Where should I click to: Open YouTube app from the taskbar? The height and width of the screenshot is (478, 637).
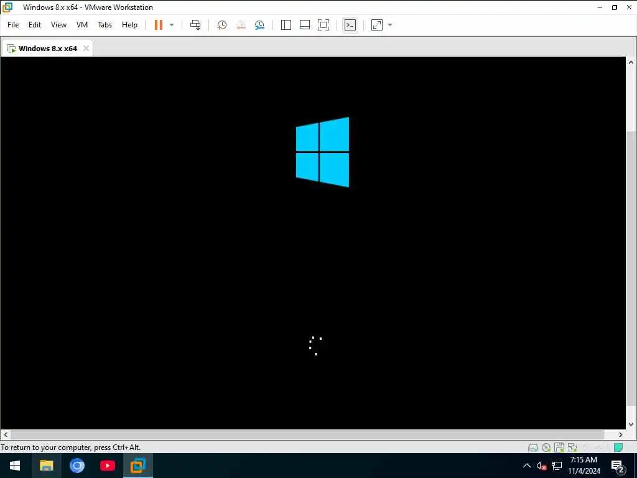click(107, 466)
